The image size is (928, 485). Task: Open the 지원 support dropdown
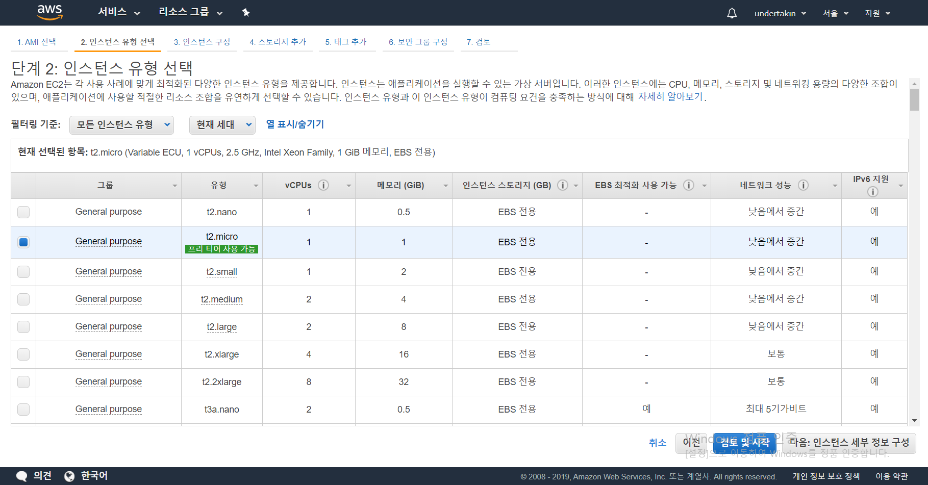(877, 13)
